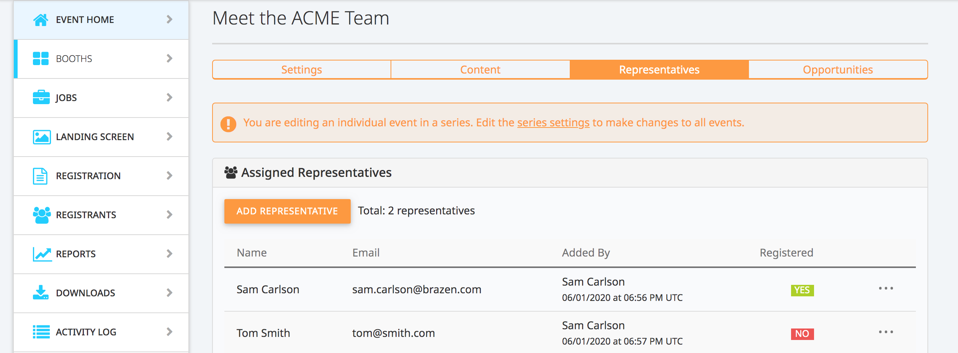The image size is (958, 353).
Task: Open the options menu for Tom Smith
Action: pyautogui.click(x=886, y=332)
